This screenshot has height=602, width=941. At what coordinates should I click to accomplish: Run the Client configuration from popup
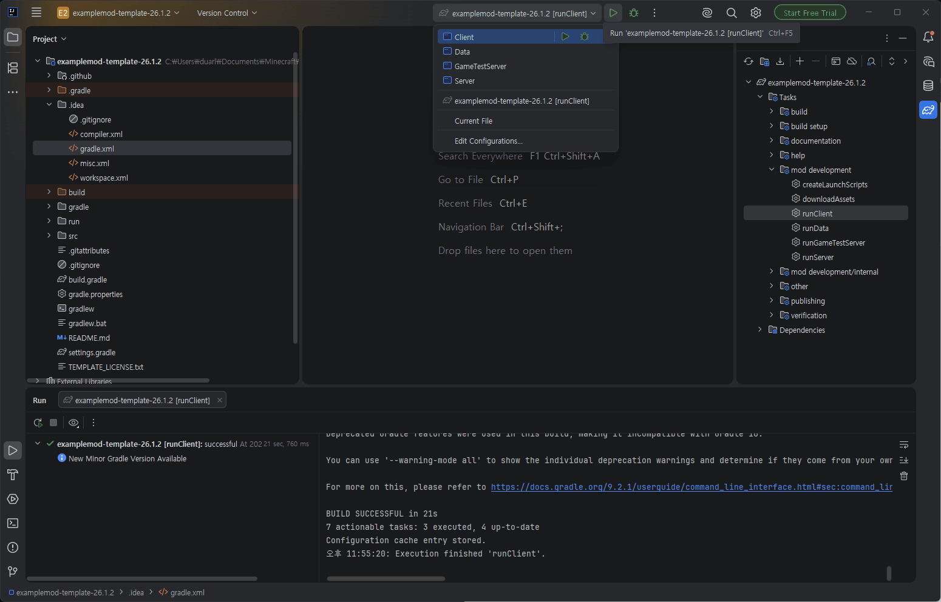tap(565, 37)
